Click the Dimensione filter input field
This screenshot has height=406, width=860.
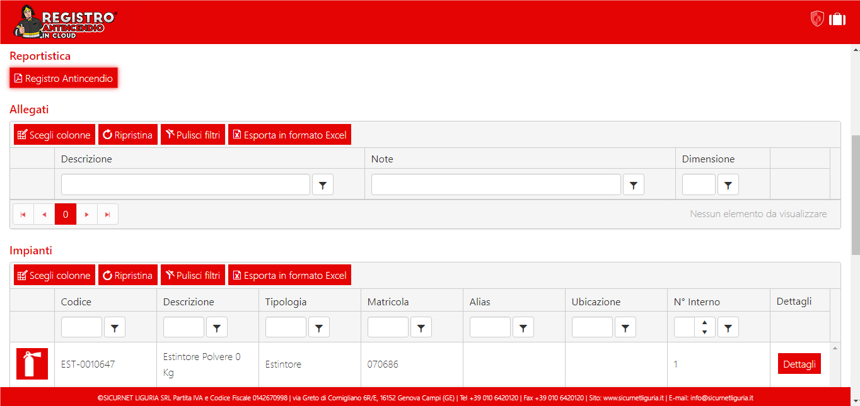(698, 184)
